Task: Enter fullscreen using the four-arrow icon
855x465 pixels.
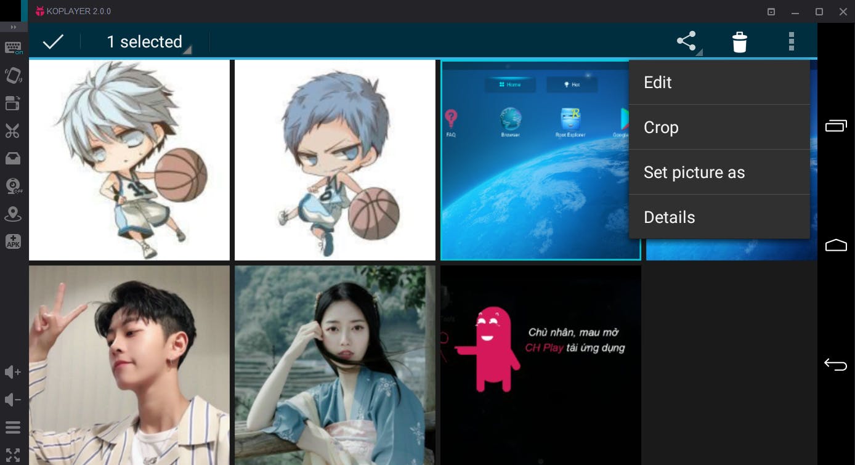Action: (x=13, y=455)
